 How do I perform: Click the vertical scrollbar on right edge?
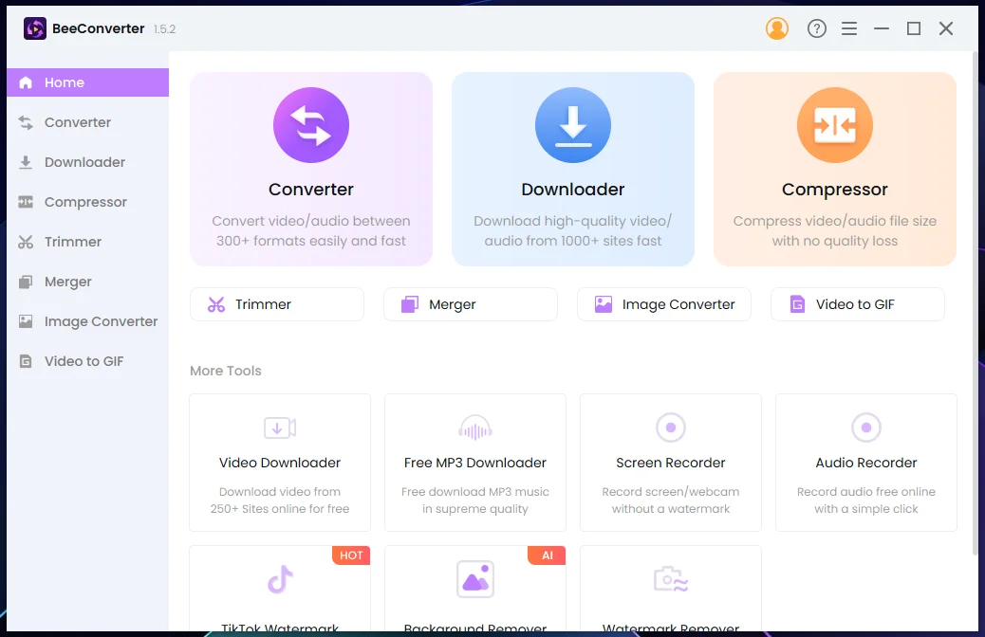click(x=976, y=303)
